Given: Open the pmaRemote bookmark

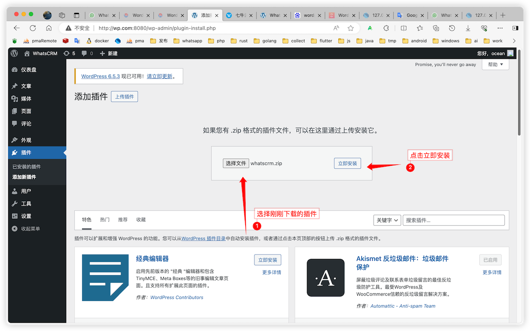Looking at the screenshot, I should tap(40, 41).
